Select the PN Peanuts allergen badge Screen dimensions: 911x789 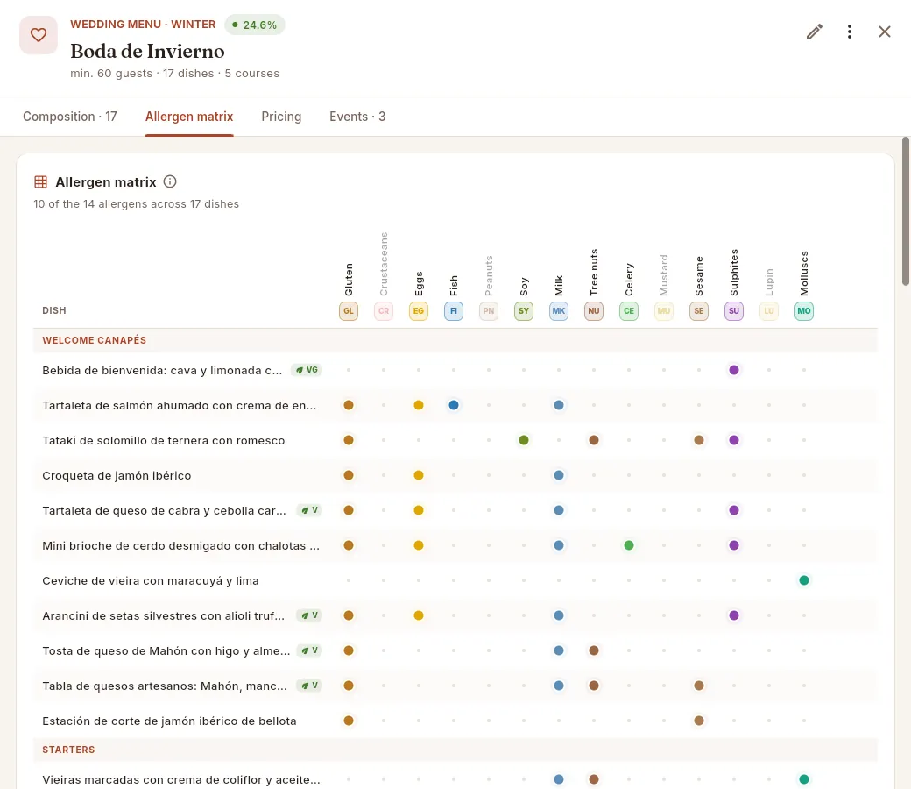(x=489, y=311)
